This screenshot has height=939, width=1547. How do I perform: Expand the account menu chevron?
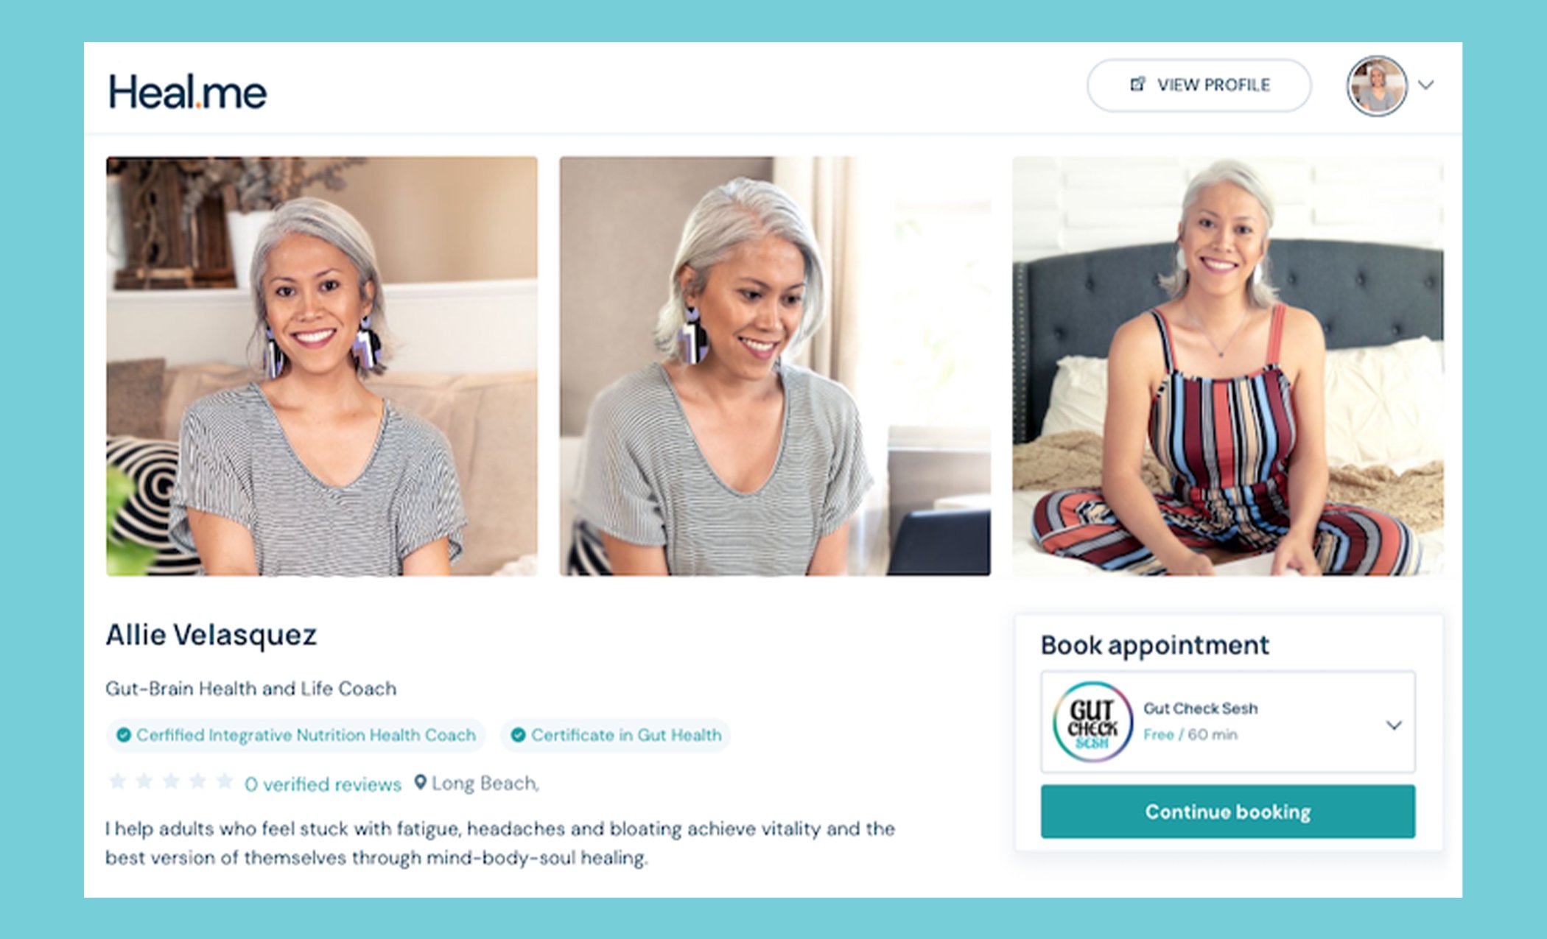[x=1426, y=85]
